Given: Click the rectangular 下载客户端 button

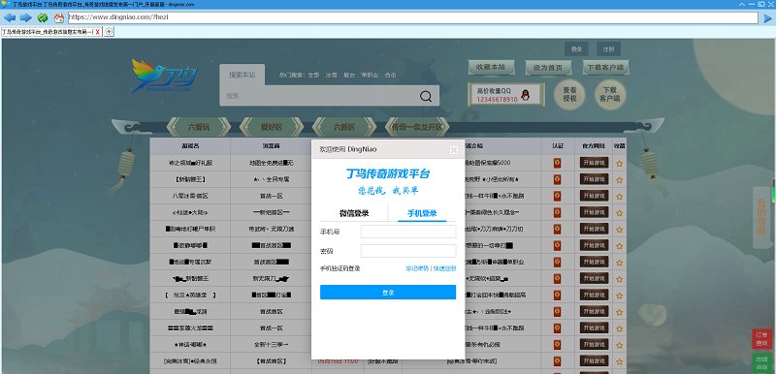Looking at the screenshot, I should 605,67.
